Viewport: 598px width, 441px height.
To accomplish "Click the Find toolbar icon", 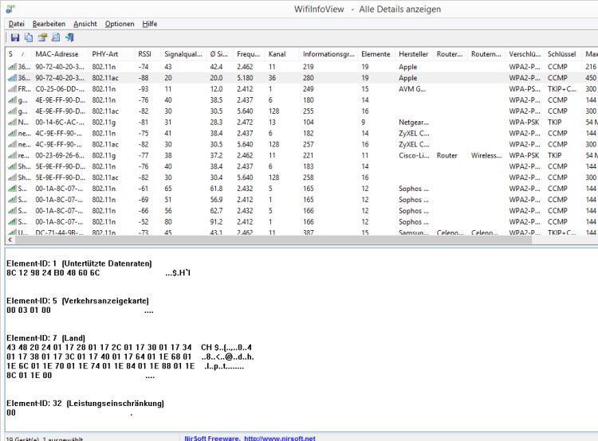I will click(56, 37).
